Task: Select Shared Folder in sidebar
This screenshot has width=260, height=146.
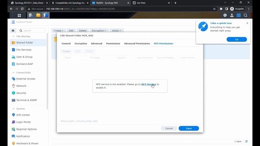Action: [x=28, y=43]
